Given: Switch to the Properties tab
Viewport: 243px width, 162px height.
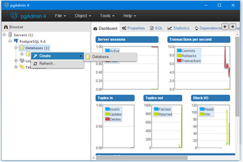Looking at the screenshot, I should click(x=133, y=28).
